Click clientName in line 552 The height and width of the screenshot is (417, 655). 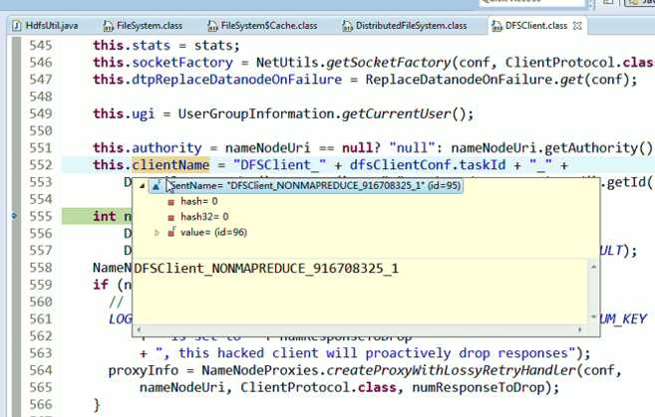(170, 165)
